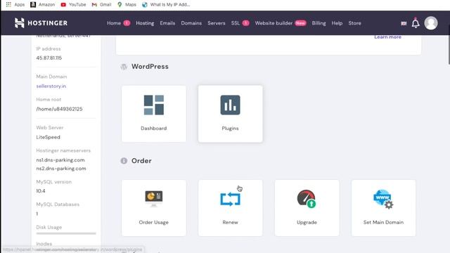This screenshot has width=450, height=253.
Task: Open the WordPress Plugins card
Action: pyautogui.click(x=230, y=114)
